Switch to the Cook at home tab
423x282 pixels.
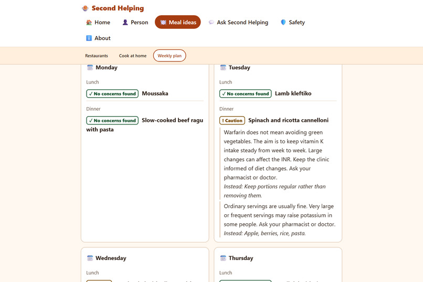point(133,56)
